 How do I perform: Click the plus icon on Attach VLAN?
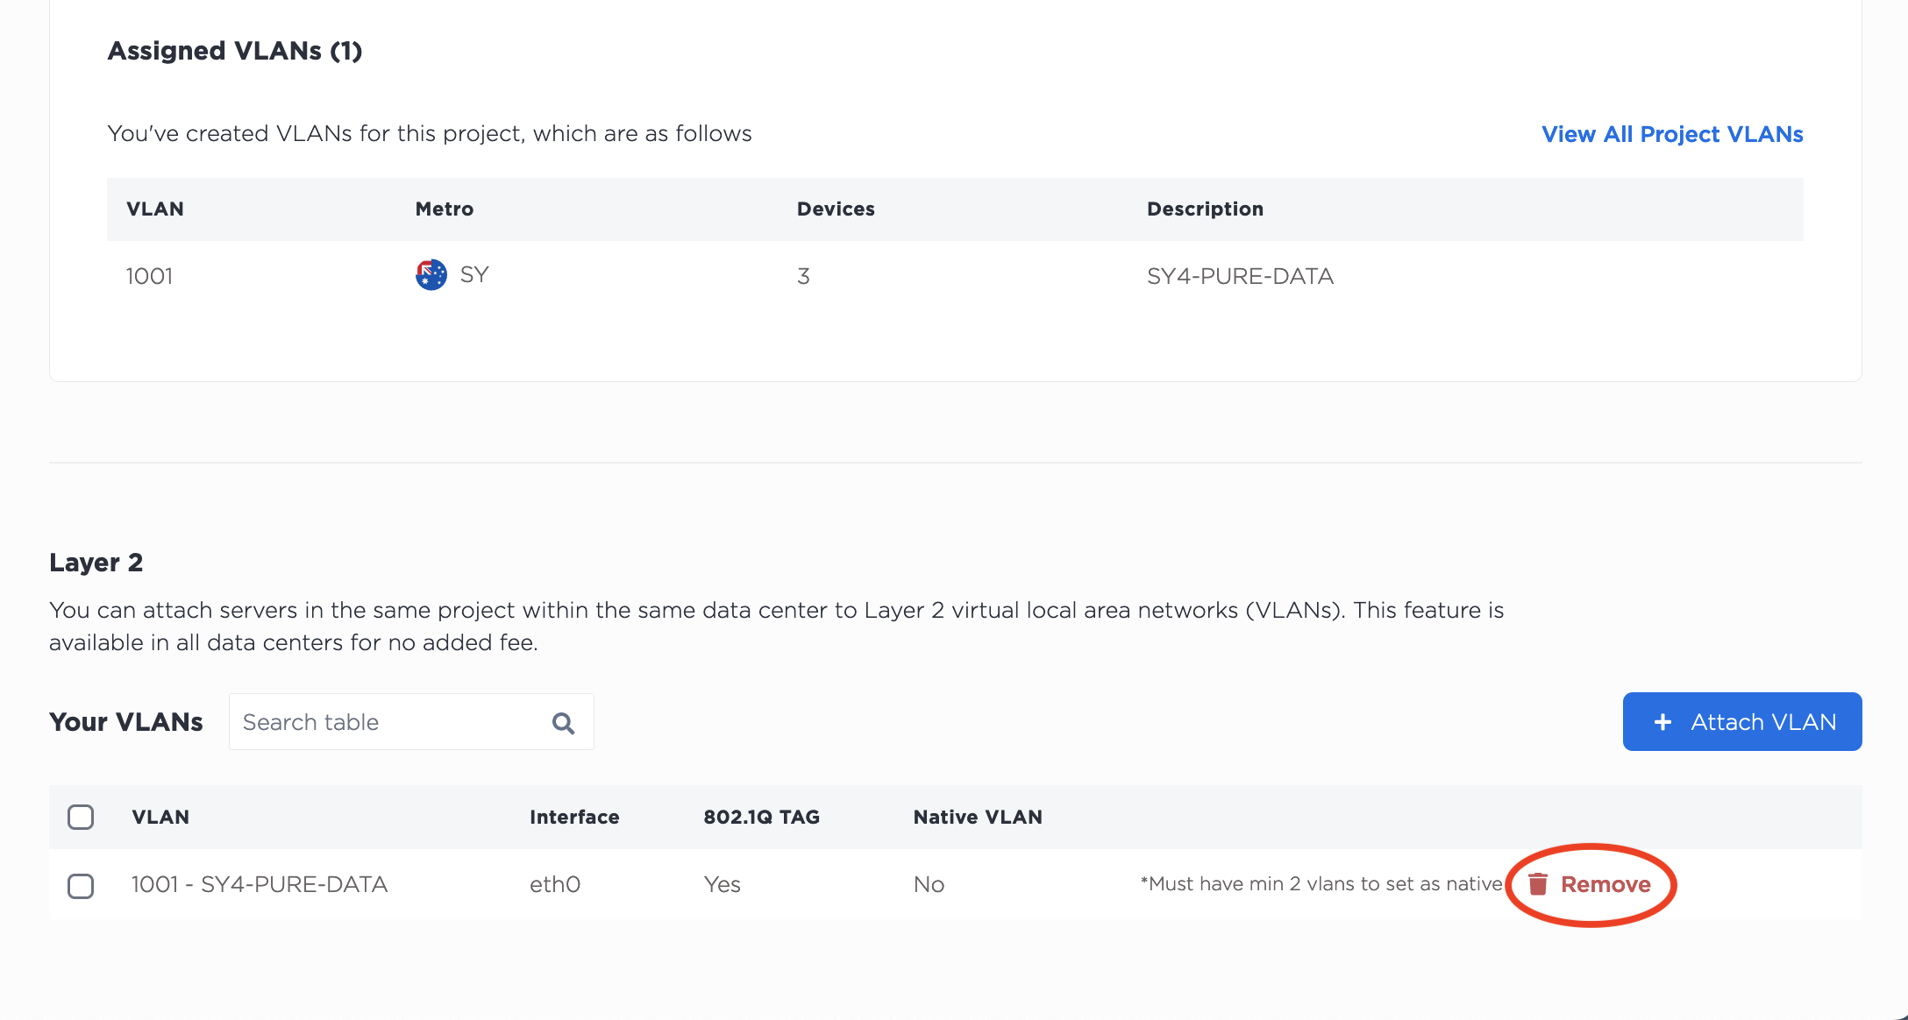click(1662, 722)
